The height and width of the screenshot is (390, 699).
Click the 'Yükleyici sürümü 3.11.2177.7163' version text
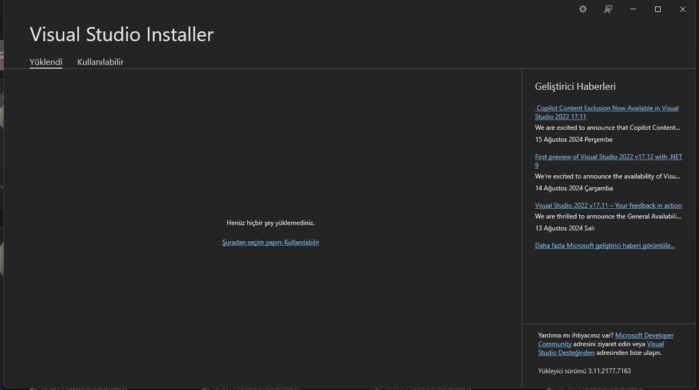point(584,371)
